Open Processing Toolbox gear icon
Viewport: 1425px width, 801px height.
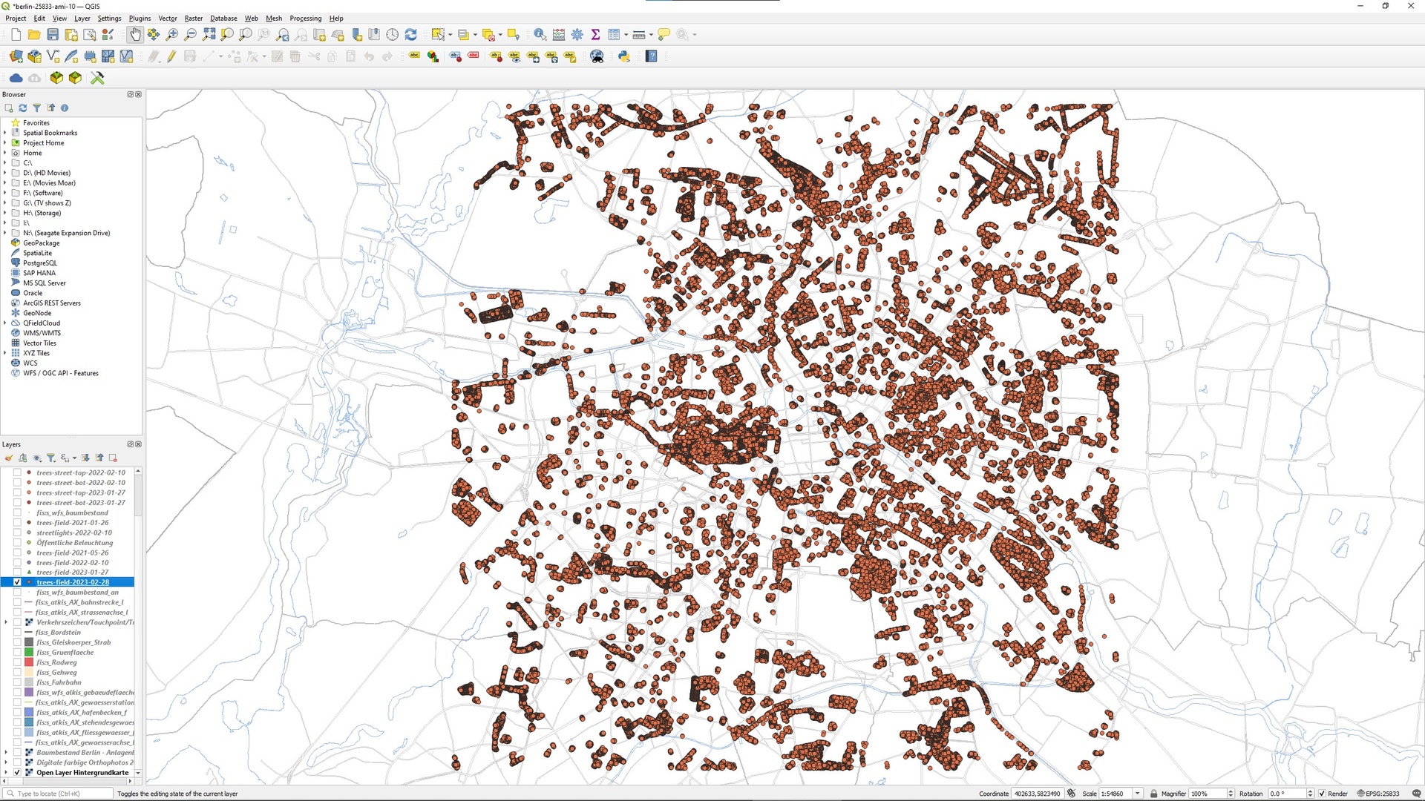click(577, 35)
